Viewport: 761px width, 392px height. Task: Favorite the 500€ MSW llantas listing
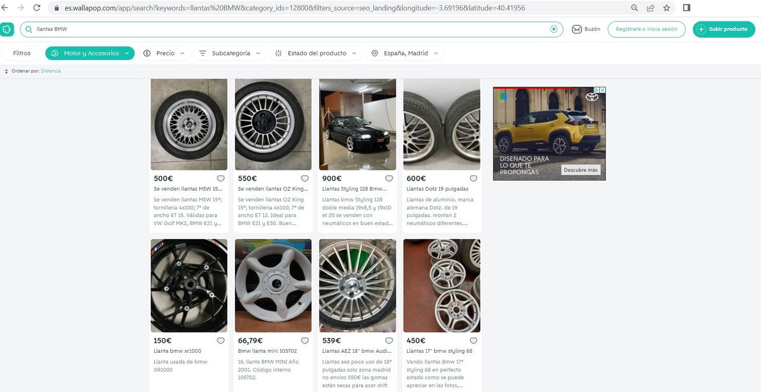pos(221,178)
